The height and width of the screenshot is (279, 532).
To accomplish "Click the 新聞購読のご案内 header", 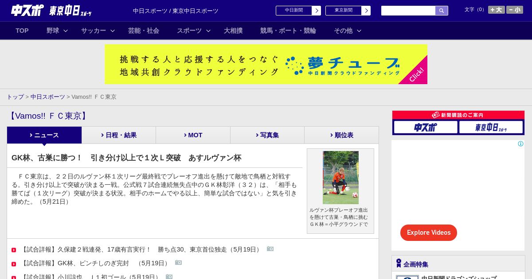I will [458, 115].
